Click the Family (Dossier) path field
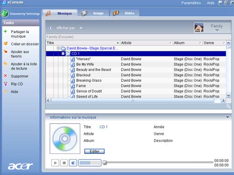 (x=138, y=37)
